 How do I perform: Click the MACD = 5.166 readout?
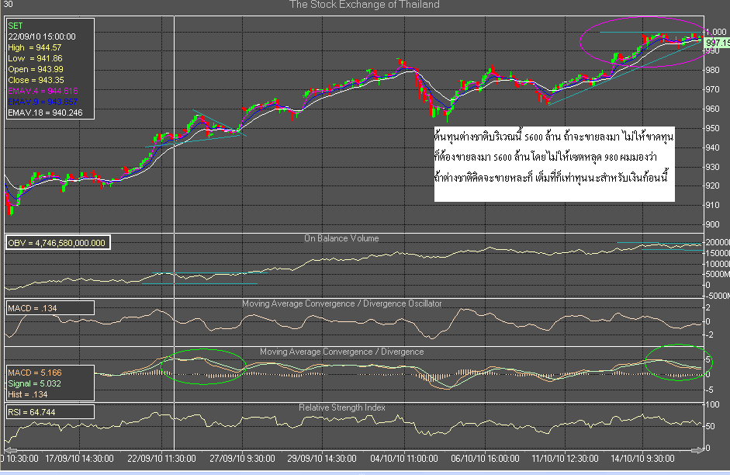point(34,373)
